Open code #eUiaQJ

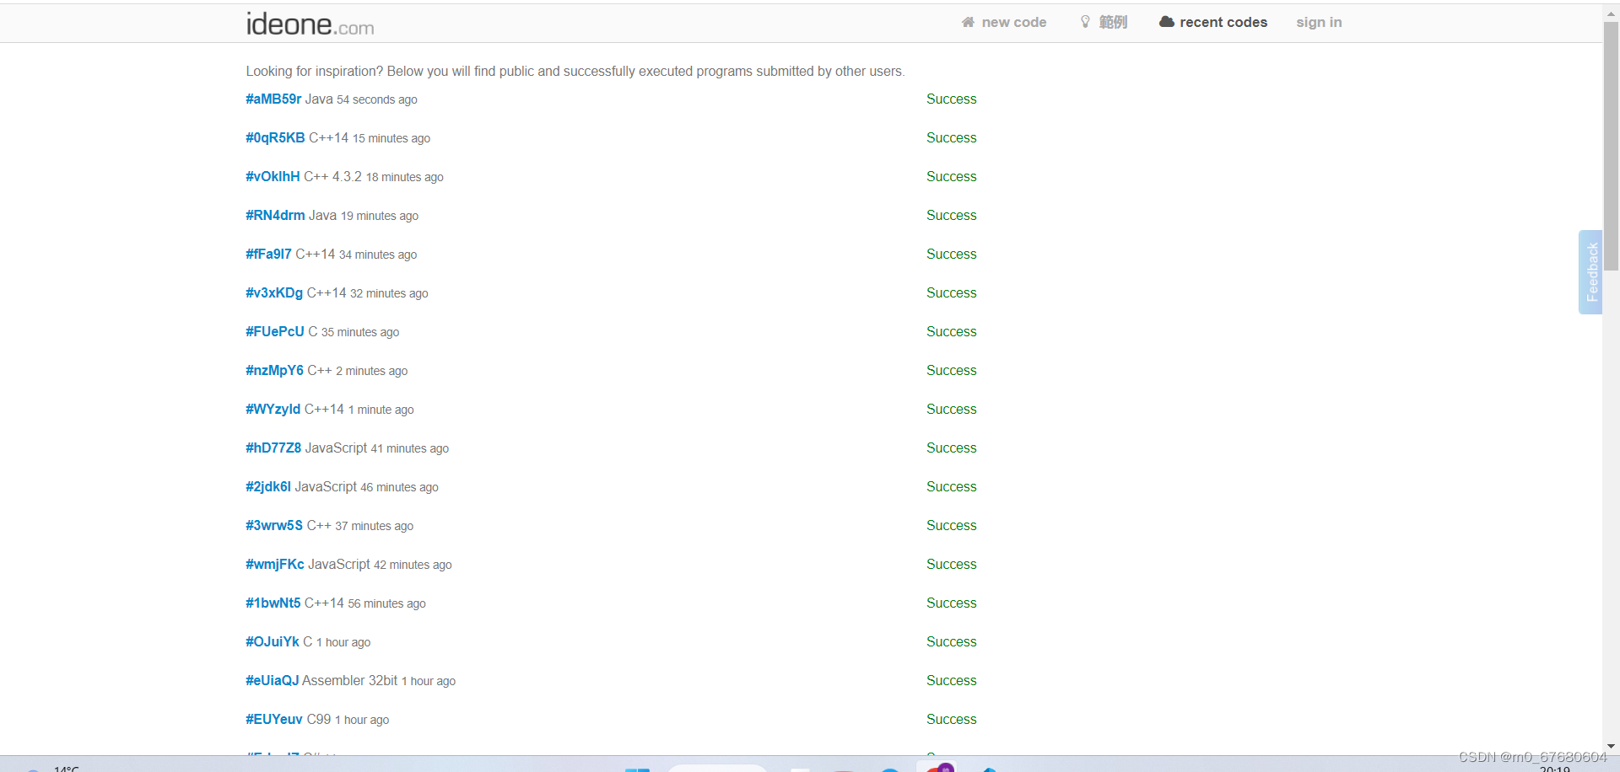click(x=272, y=680)
